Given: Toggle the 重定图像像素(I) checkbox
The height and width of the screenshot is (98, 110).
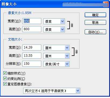Looking at the screenshot, I should coord(5,84).
